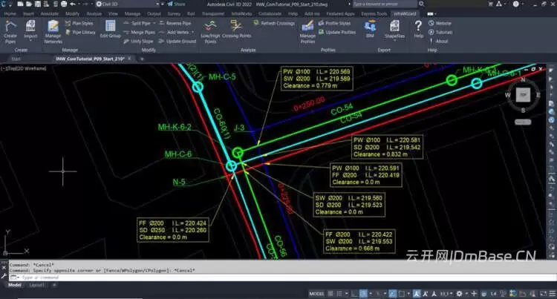Close the INW_ConnTutorial_P09_Start_210 drawing tab

tap(129, 59)
